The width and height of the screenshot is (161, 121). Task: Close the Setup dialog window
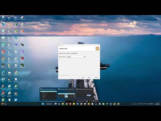[x=98, y=45]
